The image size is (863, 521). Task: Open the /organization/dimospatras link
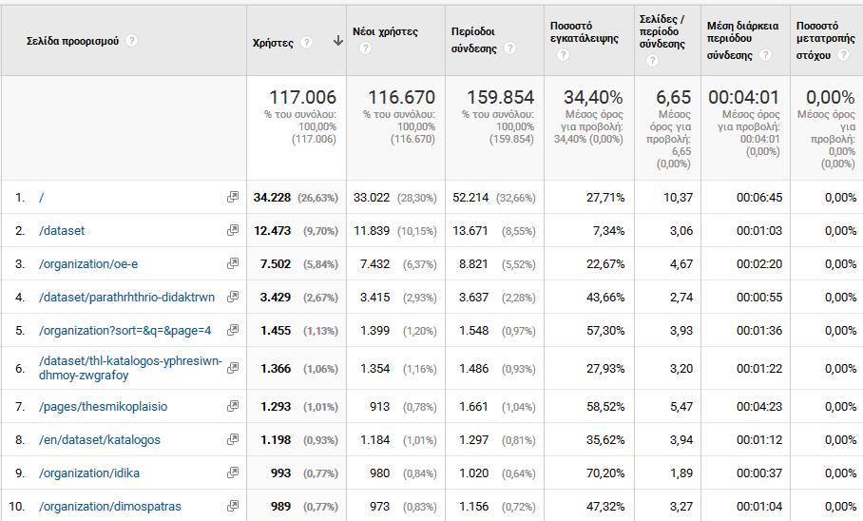(x=109, y=506)
